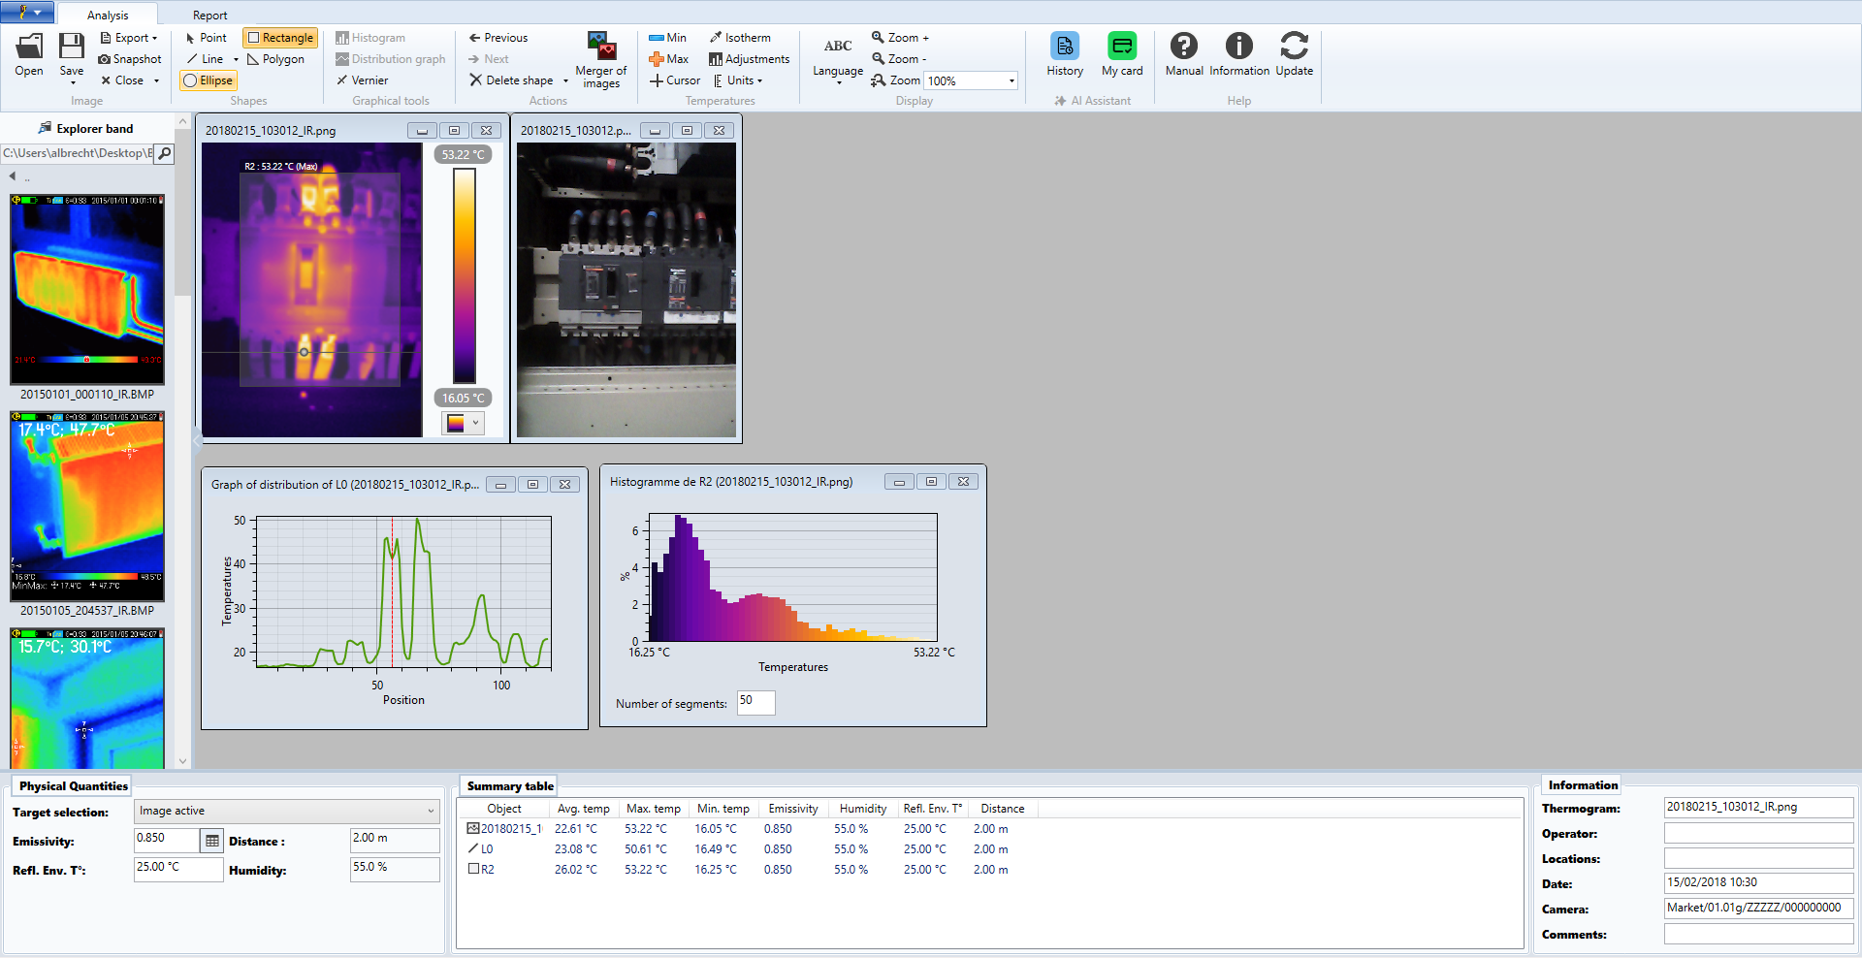Switch to the Report tab

click(x=209, y=15)
